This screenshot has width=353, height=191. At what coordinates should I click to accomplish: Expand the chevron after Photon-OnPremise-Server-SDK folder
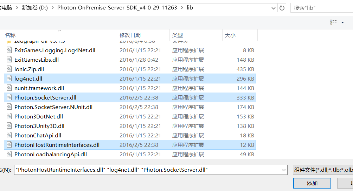182,8
